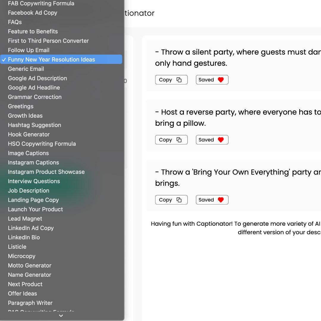Image resolution: width=321 pixels, height=321 pixels.
Task: Pick FAQs in the dropdown list
Action: 61,22
